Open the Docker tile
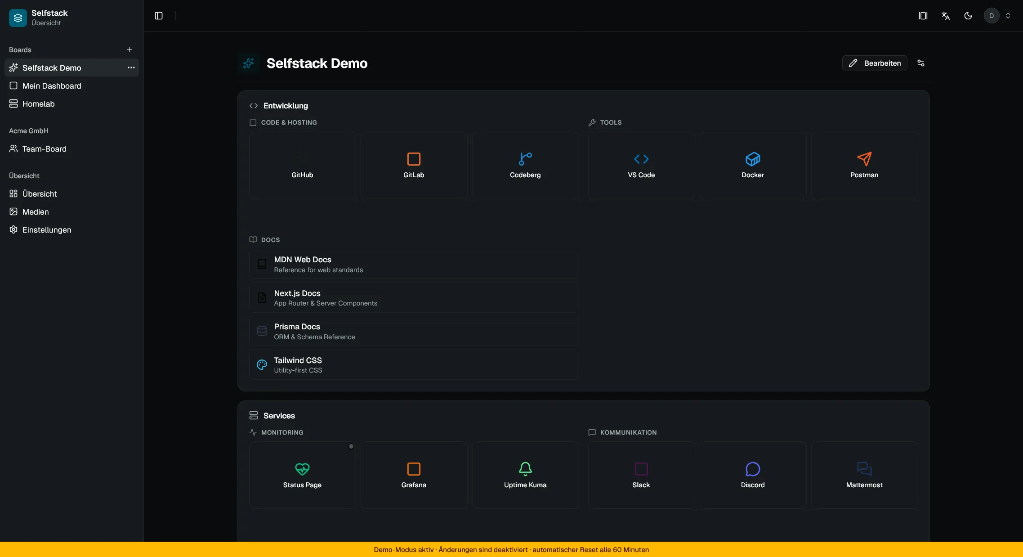 coord(753,165)
